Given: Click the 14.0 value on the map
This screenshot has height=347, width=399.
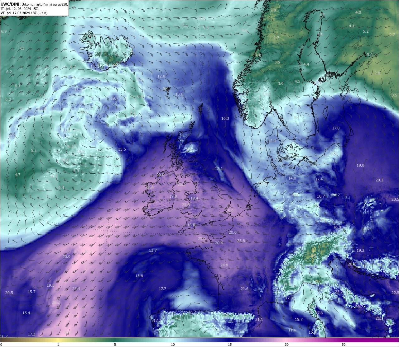Looking at the screenshot, I should tap(292, 178).
